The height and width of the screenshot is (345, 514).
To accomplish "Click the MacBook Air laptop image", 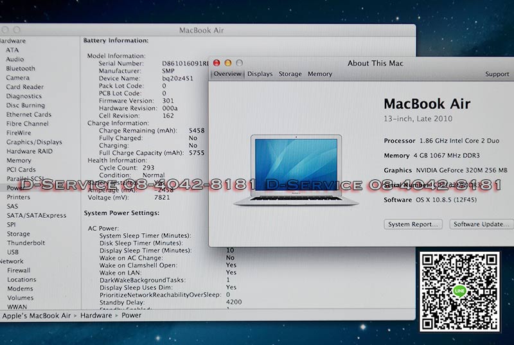I will (x=296, y=170).
